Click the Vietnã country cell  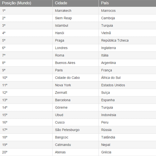tap(127, 33)
